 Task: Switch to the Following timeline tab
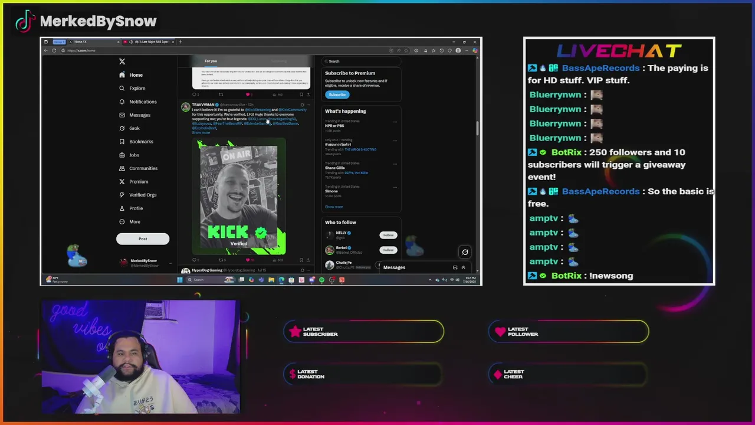(278, 61)
